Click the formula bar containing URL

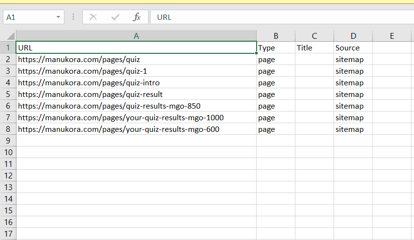282,17
